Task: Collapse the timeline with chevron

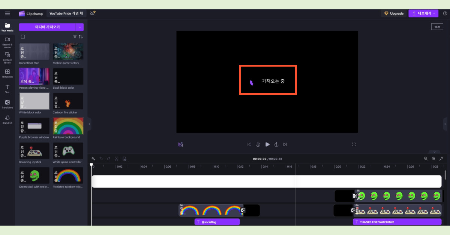Action: [x=434, y=152]
